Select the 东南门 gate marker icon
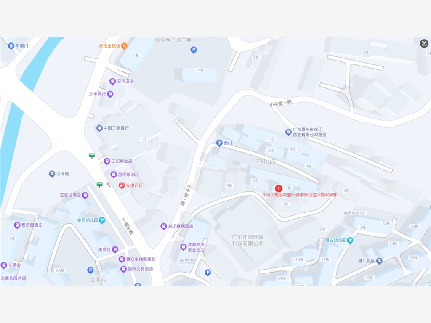431x323 pixels. [x=11, y=46]
